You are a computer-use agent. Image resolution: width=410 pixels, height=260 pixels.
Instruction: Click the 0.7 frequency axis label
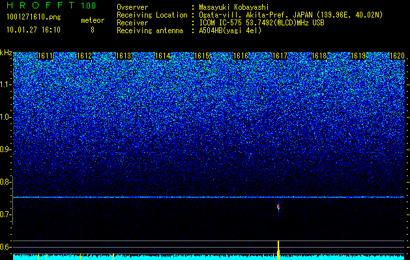(x=6, y=214)
